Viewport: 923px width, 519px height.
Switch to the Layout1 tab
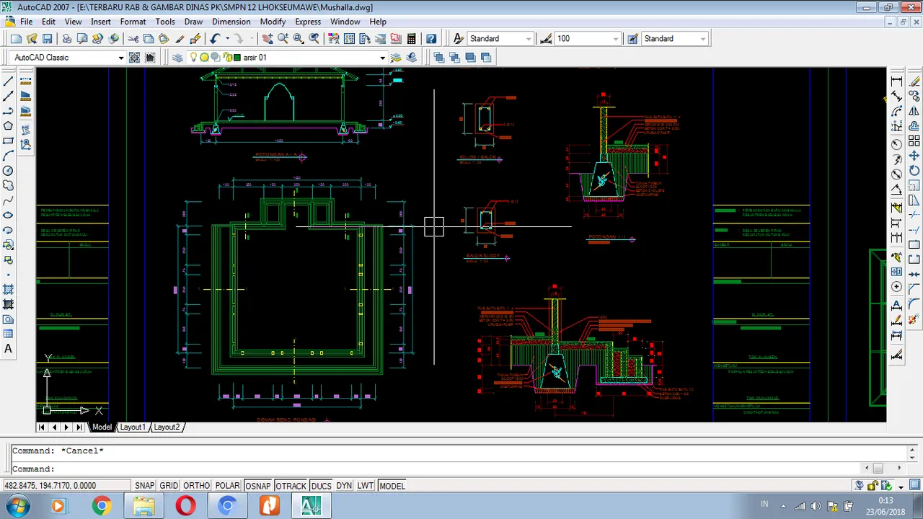(133, 427)
